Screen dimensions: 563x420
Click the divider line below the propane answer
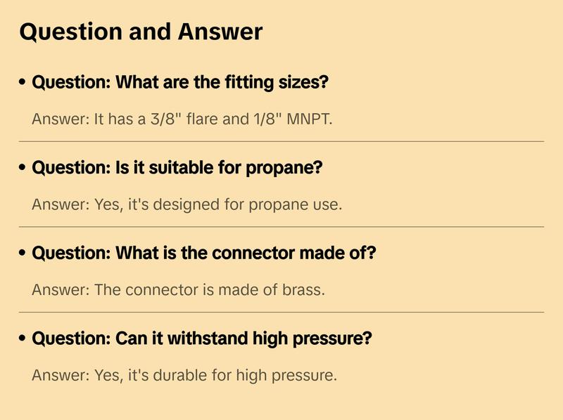pyautogui.click(x=281, y=227)
